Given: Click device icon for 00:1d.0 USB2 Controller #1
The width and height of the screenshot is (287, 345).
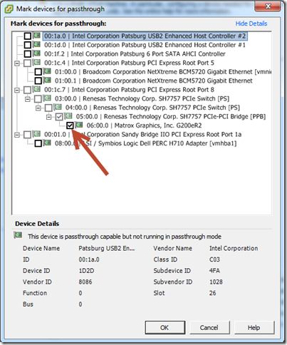Looking at the screenshot, I should [x=36, y=44].
